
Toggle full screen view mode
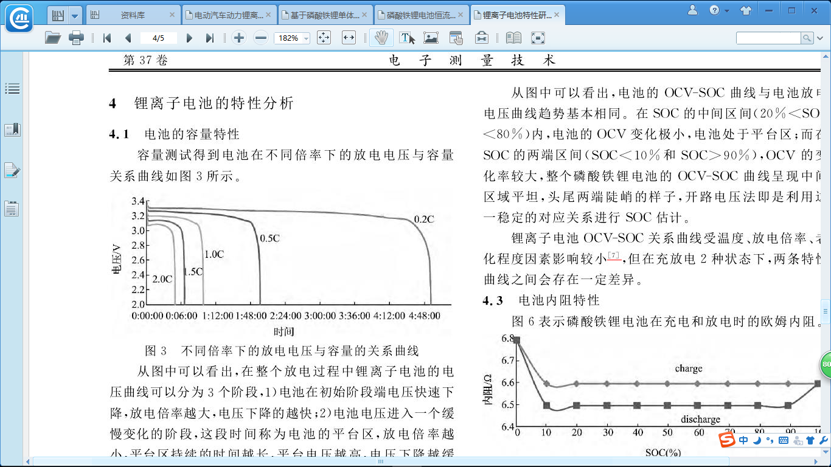538,38
